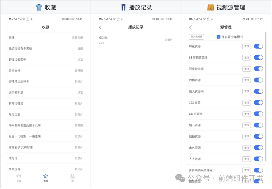Click the 导入视频源 button
Image resolution: width=272 pixels, height=189 pixels.
pos(196,37)
